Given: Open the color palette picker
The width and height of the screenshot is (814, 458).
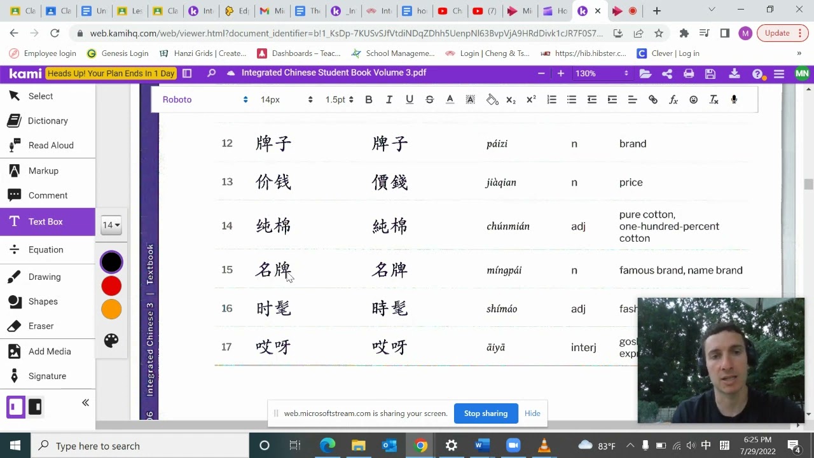Looking at the screenshot, I should coord(111,340).
